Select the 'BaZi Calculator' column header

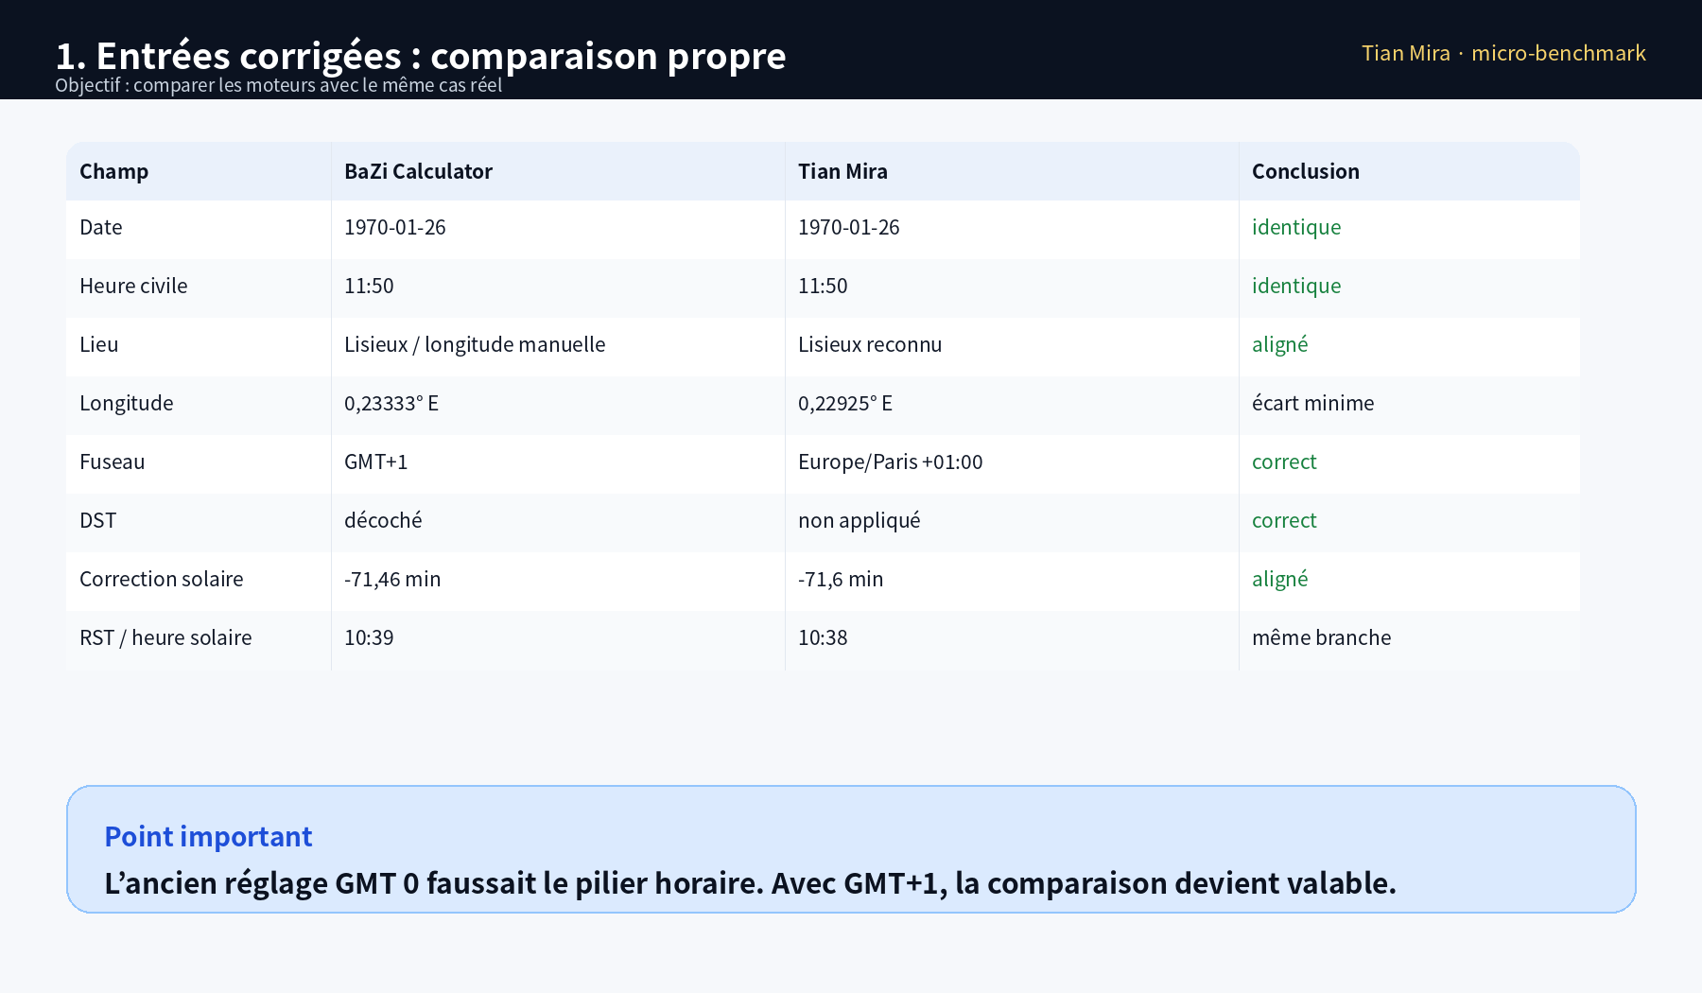pyautogui.click(x=418, y=171)
